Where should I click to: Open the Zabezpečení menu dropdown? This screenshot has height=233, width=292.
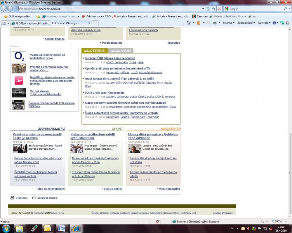pyautogui.click(x=246, y=23)
